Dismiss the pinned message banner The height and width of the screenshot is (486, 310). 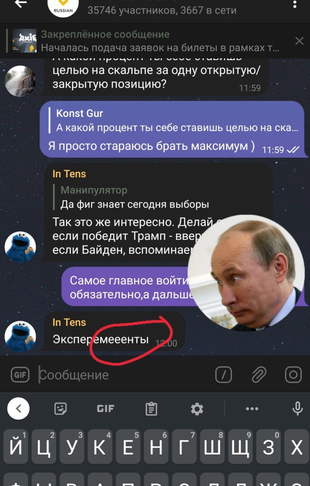(x=299, y=41)
